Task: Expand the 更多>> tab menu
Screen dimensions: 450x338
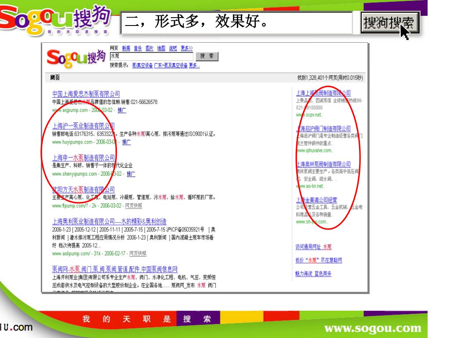Action: 186,48
